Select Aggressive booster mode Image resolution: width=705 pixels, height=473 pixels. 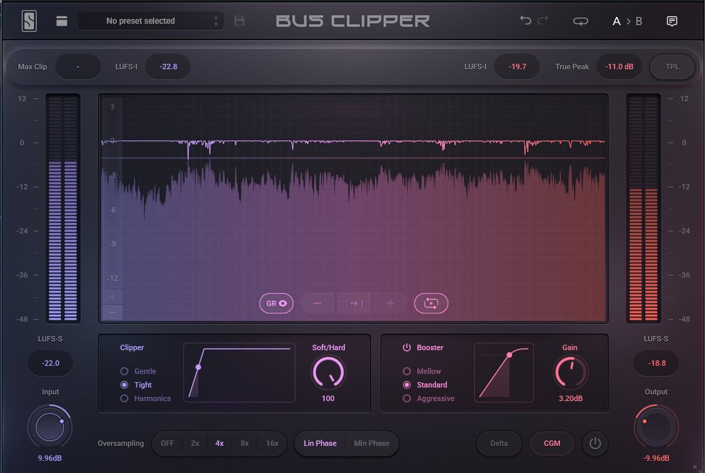tap(429, 398)
